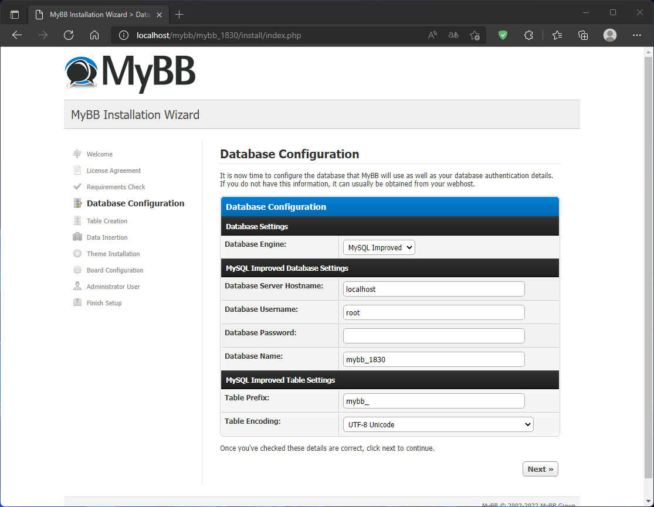The width and height of the screenshot is (654, 507).
Task: Click the License Agreement document icon
Action: pos(77,170)
